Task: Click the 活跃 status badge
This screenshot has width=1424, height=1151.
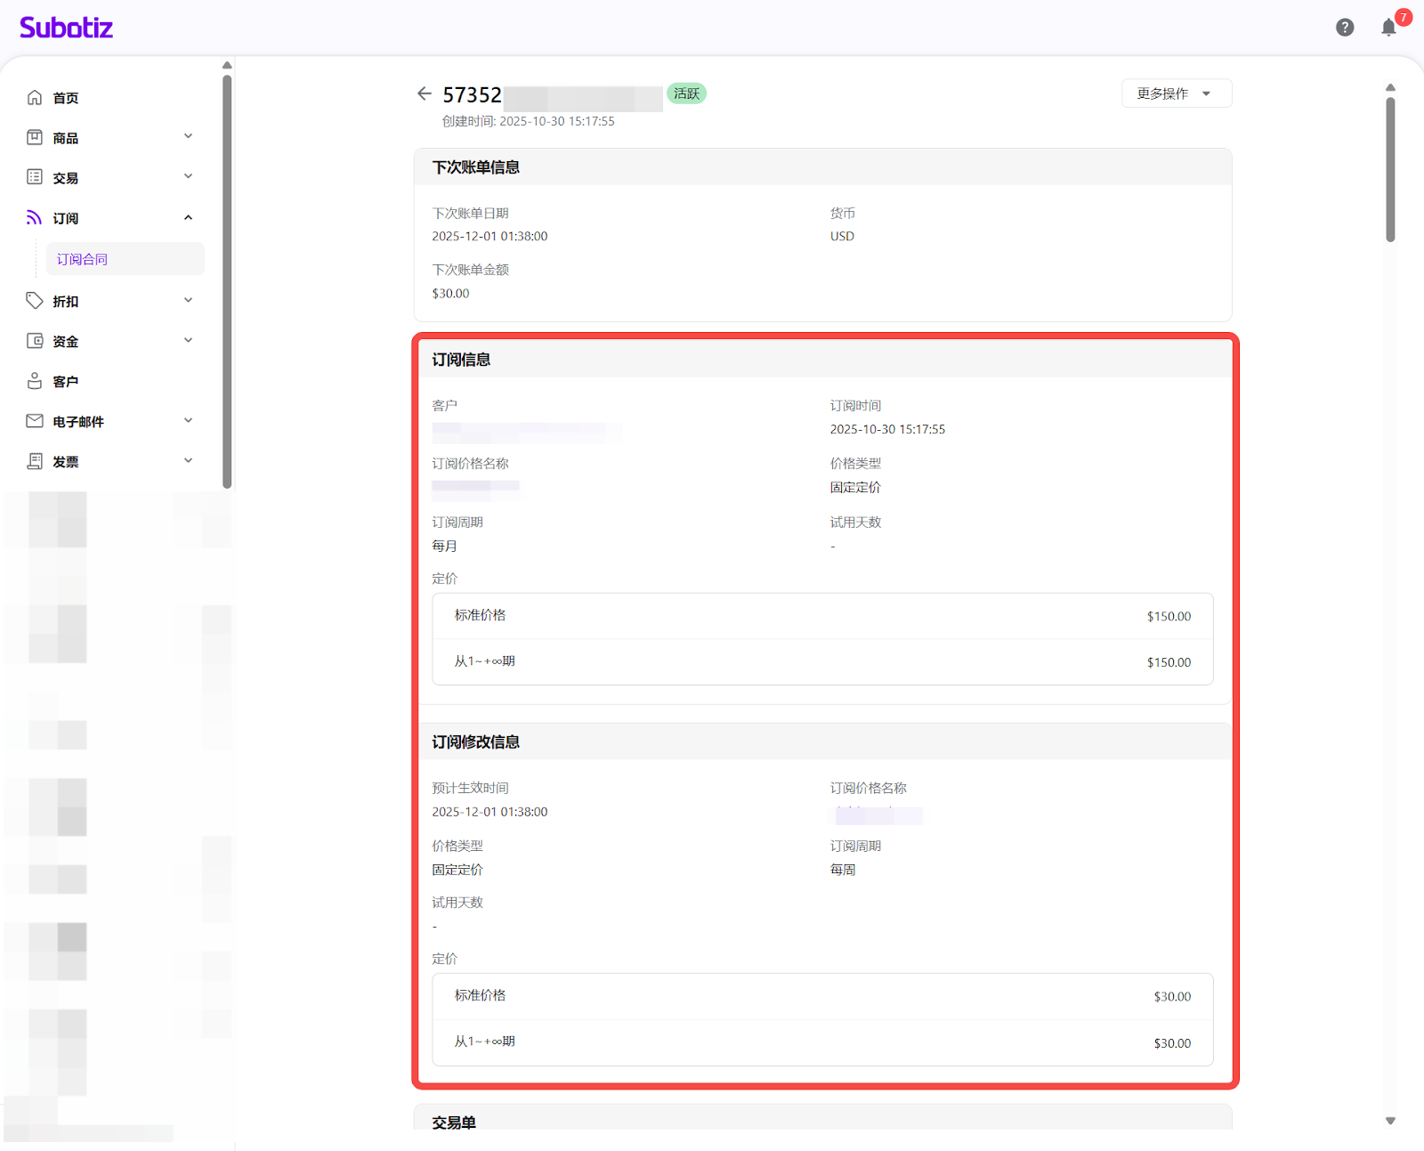Action: pyautogui.click(x=686, y=93)
